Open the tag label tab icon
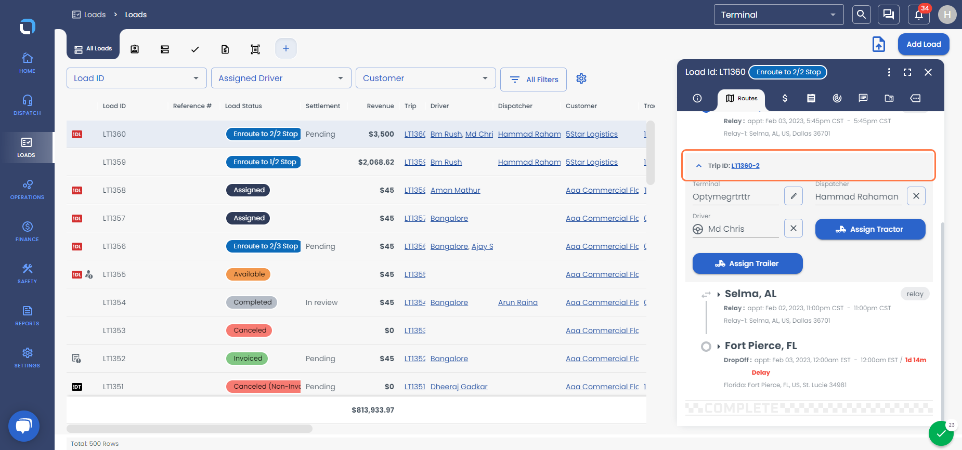The height and width of the screenshot is (450, 962). coord(916,98)
